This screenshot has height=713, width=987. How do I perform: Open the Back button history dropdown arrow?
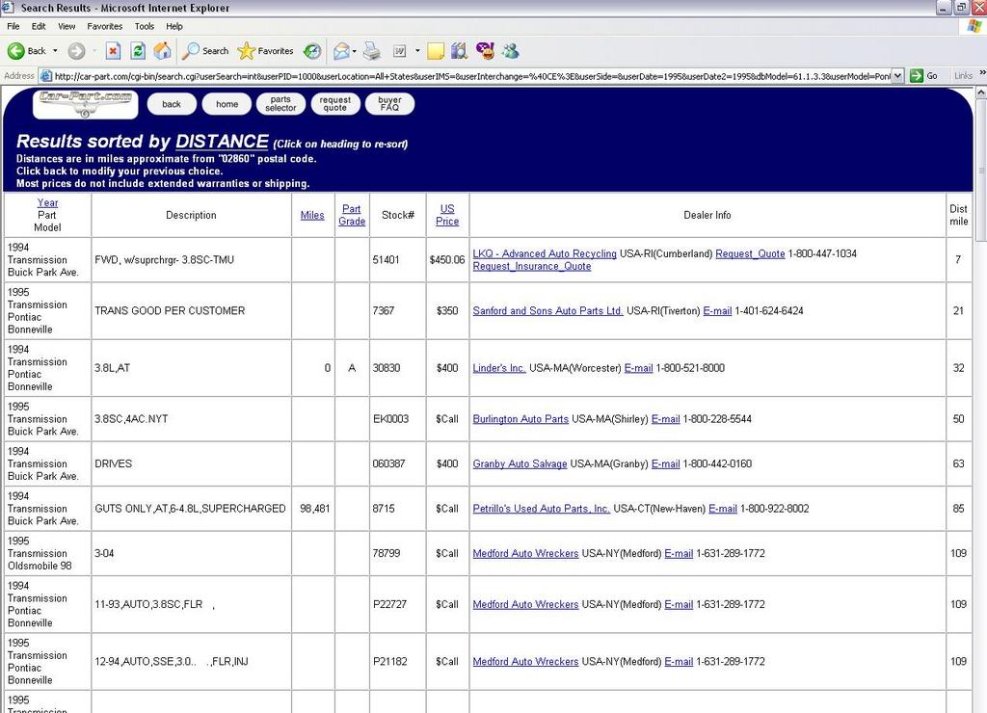[x=55, y=51]
